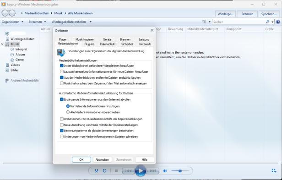Switch to the Brennen options tab
The height and width of the screenshot is (180, 282).
pyautogui.click(x=125, y=39)
